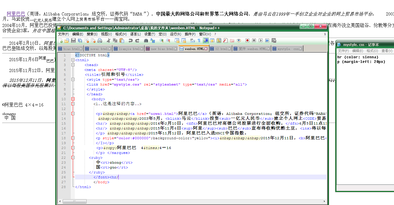Zoom out using the toolbar magnifier
The height and width of the screenshot is (205, 394).
[168, 40]
